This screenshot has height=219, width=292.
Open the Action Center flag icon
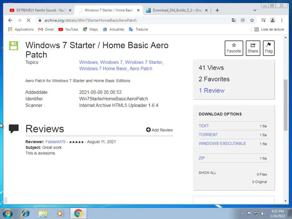[x=249, y=213]
